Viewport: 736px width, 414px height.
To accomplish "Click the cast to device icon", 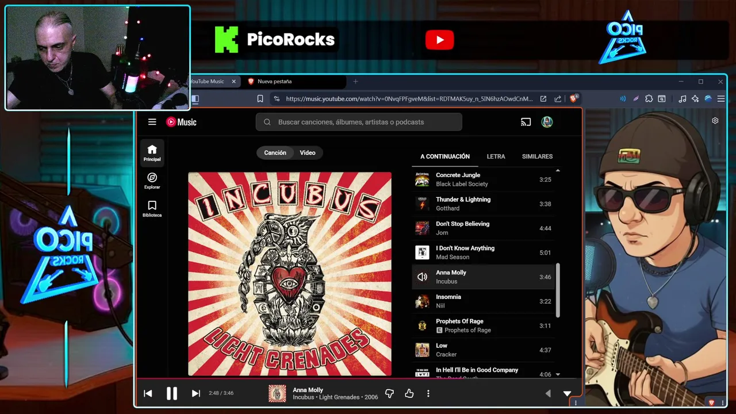I will [526, 122].
